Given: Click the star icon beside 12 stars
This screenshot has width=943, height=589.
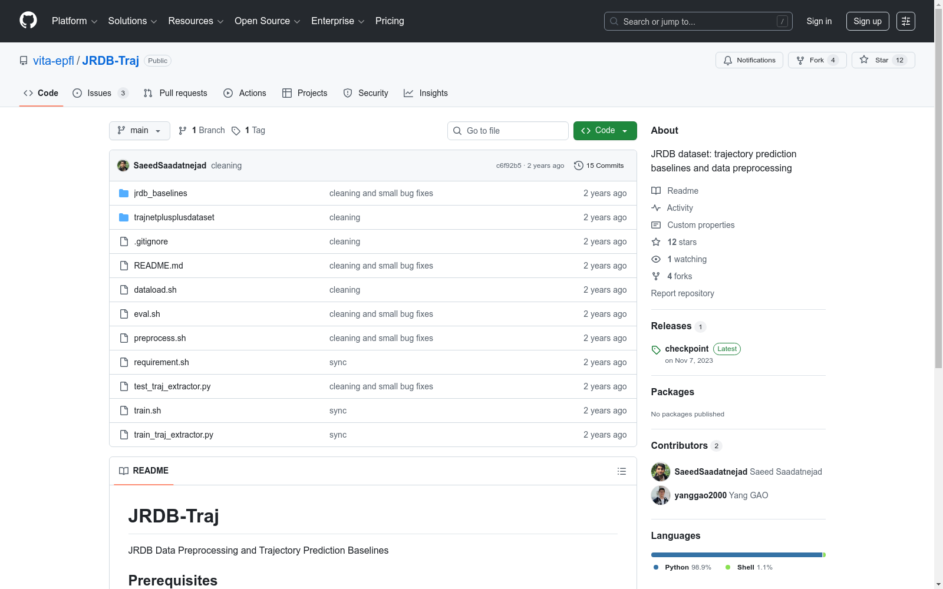Looking at the screenshot, I should (656, 242).
